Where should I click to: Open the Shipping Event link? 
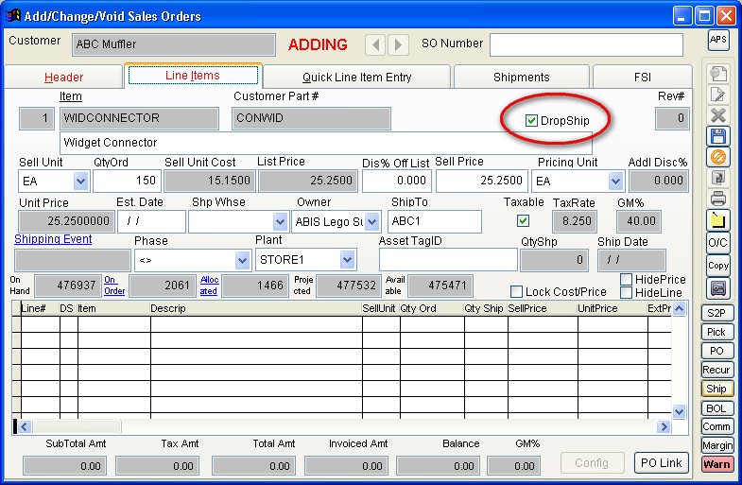point(53,239)
